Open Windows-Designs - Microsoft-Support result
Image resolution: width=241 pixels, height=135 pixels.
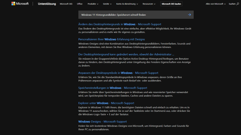click(x=103, y=122)
